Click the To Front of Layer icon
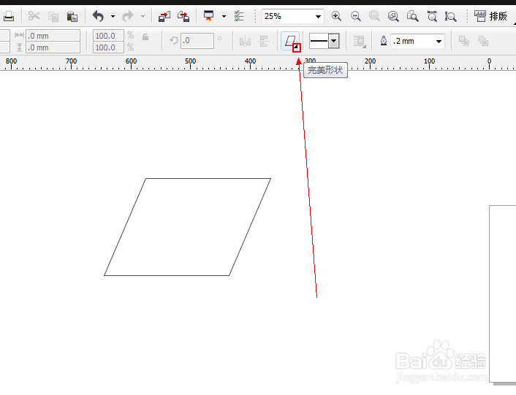 point(464,41)
